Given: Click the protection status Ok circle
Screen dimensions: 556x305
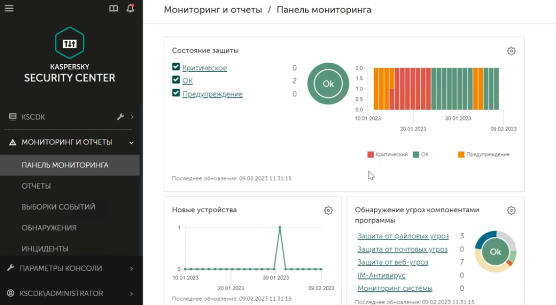Looking at the screenshot, I should (x=328, y=84).
